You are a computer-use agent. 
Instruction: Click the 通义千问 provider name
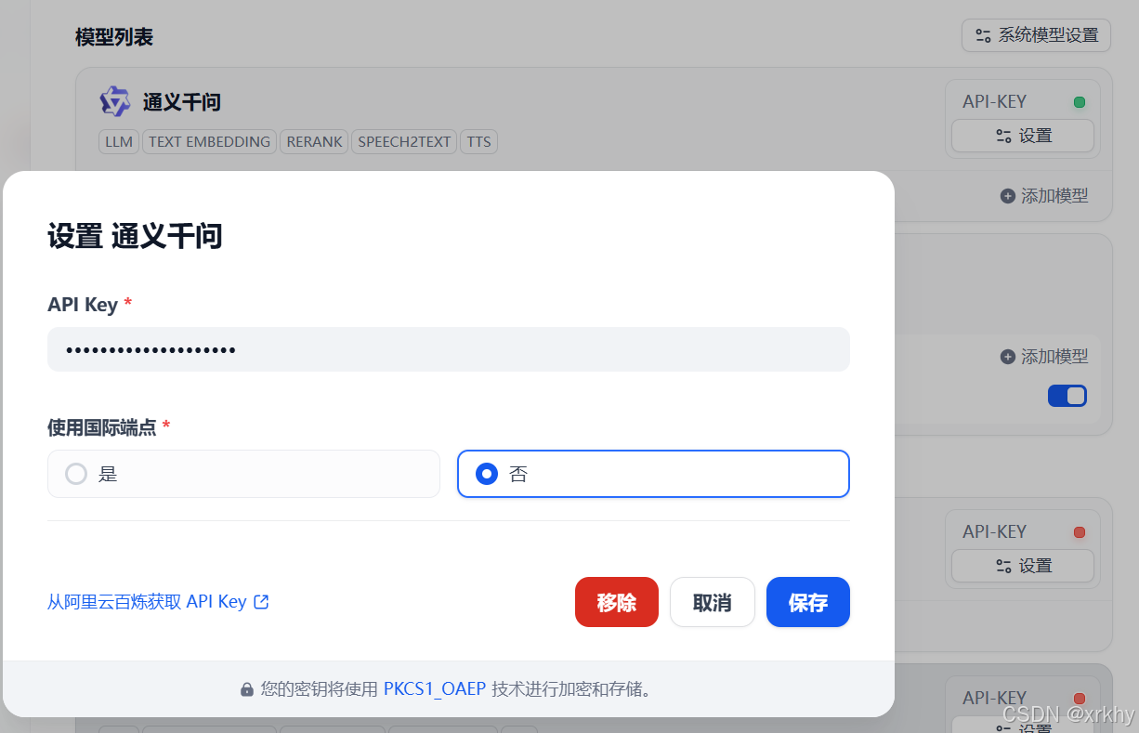pos(182,102)
